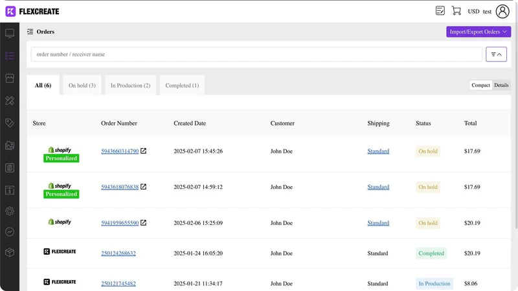
Task: Switch to Compact view
Action: click(480, 85)
